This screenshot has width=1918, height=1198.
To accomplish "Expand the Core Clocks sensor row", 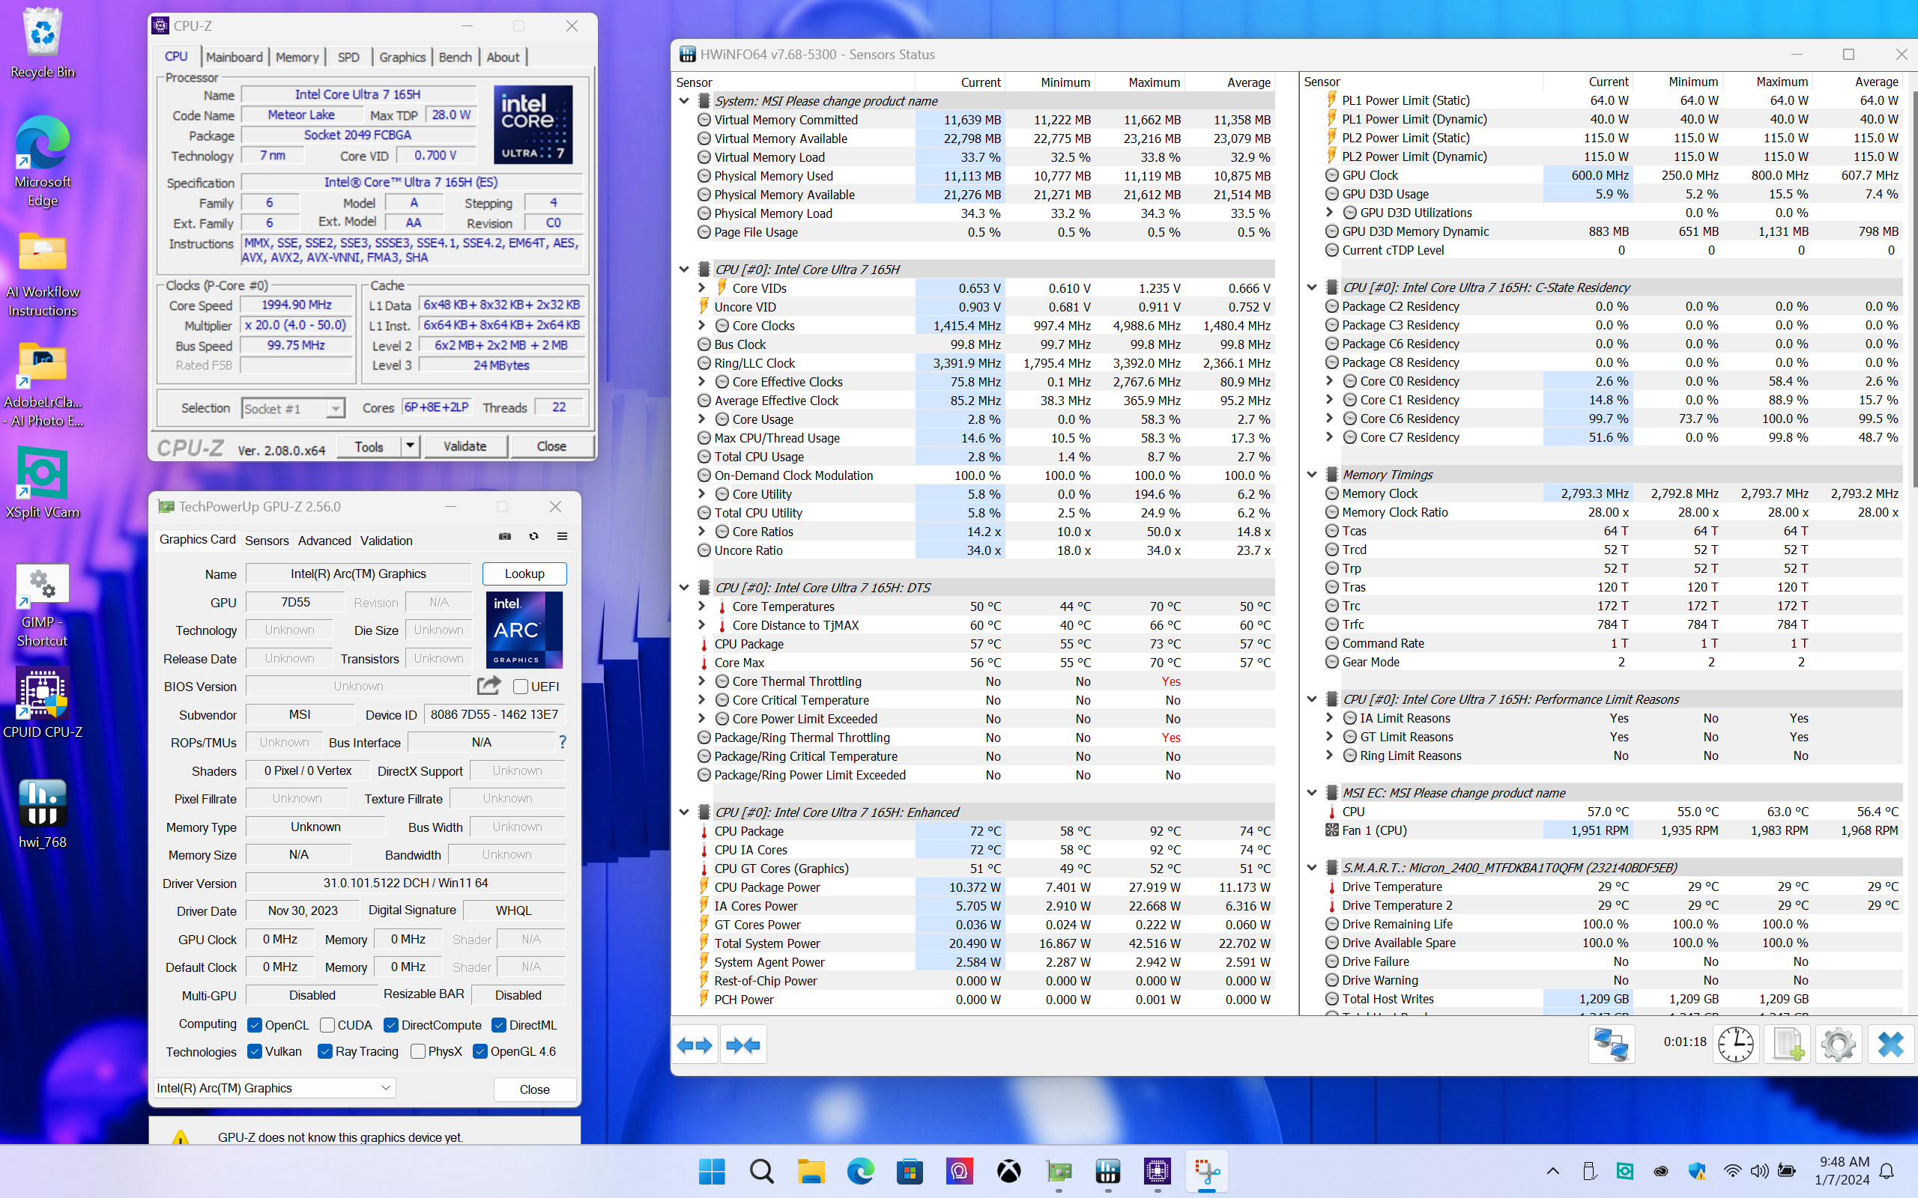I will click(x=701, y=326).
